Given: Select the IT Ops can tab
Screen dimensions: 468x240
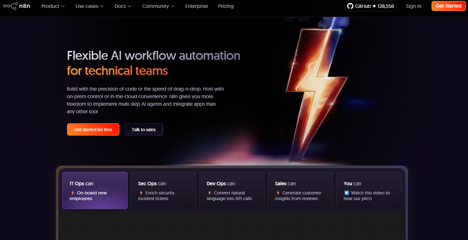Looking at the screenshot, I should [x=95, y=190].
